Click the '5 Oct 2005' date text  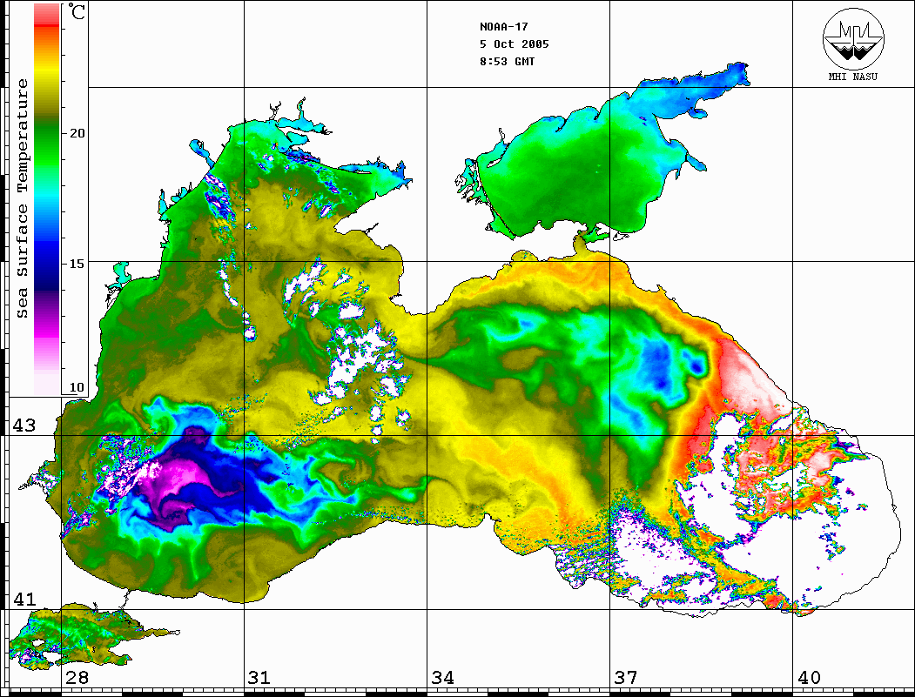[x=515, y=44]
